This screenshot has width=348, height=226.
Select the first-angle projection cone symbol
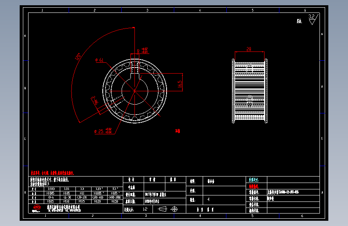162,209
